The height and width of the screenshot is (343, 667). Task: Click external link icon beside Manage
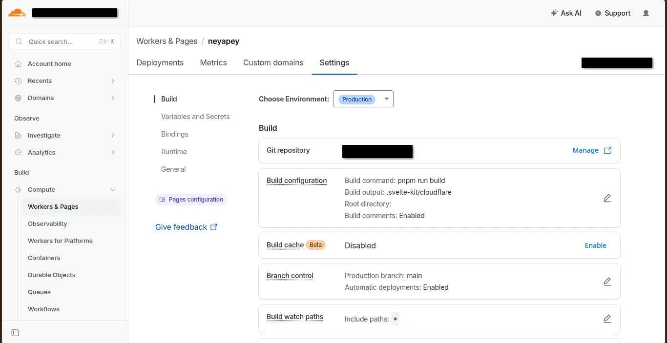[608, 150]
